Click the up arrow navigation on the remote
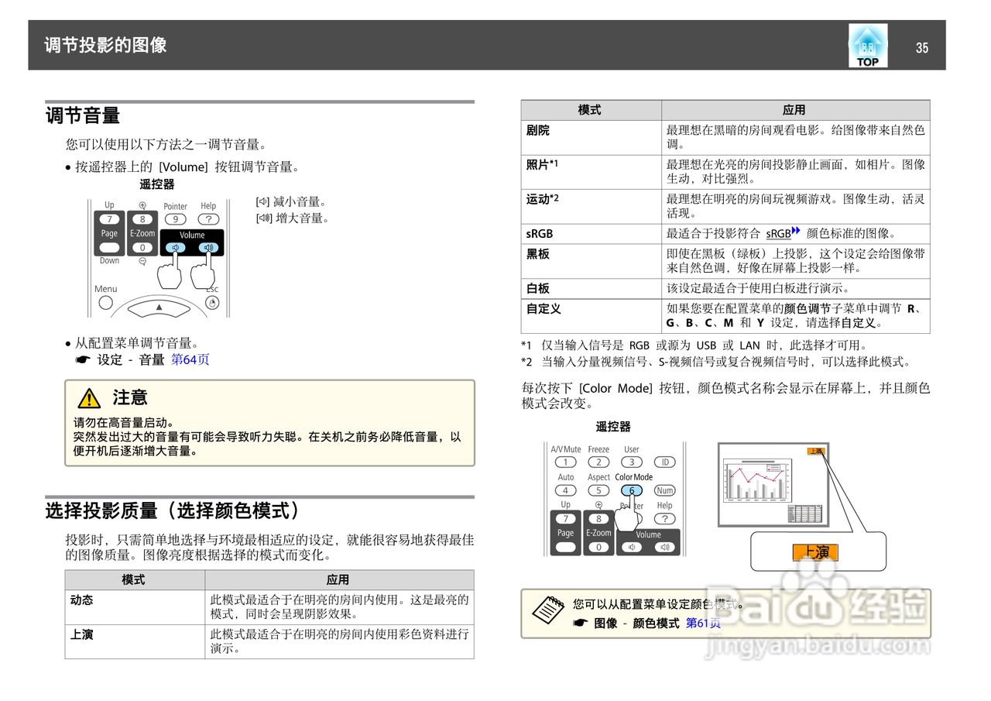Viewport: 991px width, 701px height. (159, 308)
